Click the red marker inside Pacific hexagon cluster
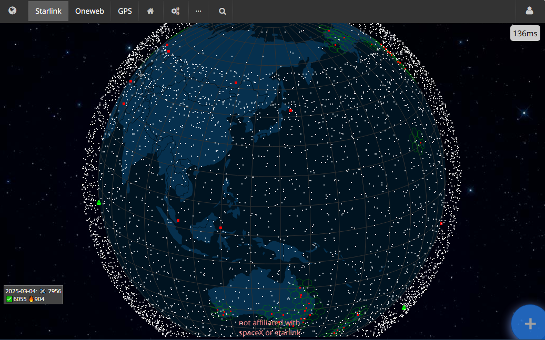Image resolution: width=545 pixels, height=340 pixels. tap(420, 143)
